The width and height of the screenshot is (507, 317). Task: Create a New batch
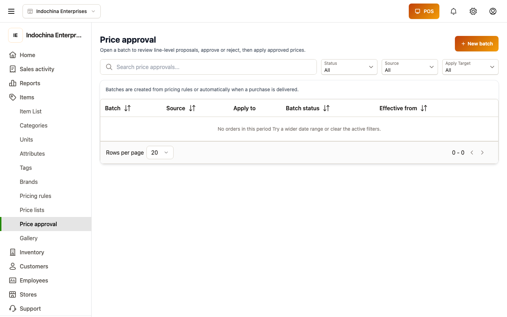477,44
